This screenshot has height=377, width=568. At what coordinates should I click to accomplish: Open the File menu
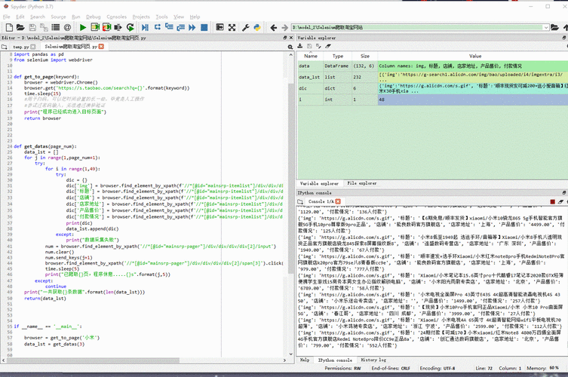(x=7, y=17)
